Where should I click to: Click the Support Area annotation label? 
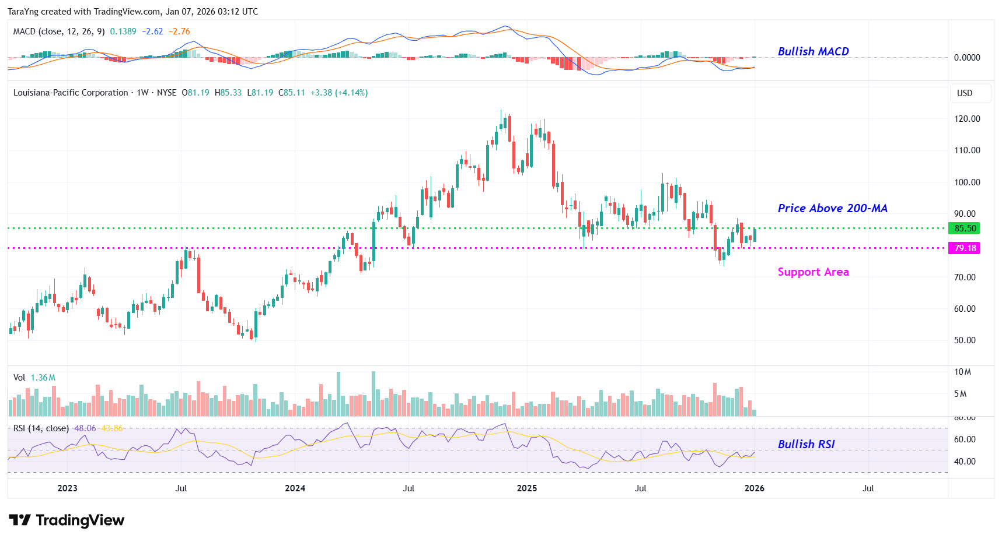pyautogui.click(x=813, y=272)
